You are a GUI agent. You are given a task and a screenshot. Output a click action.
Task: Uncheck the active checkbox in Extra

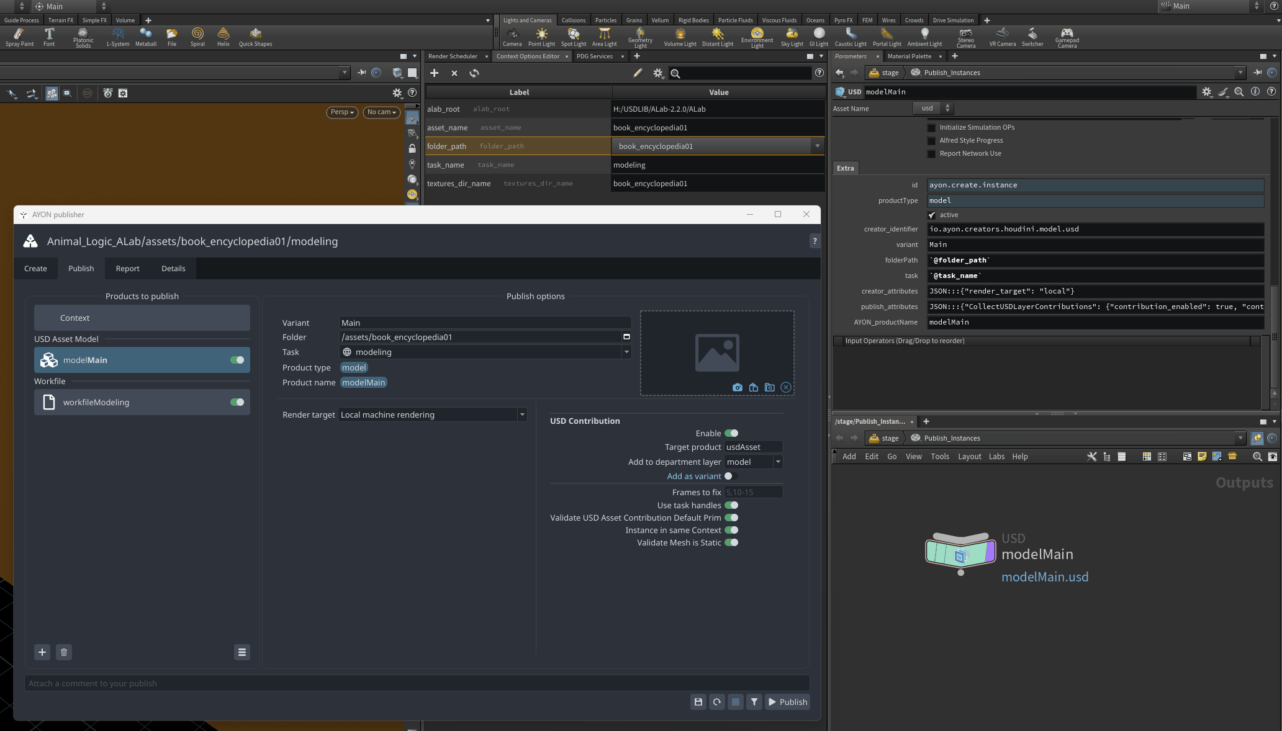(931, 215)
